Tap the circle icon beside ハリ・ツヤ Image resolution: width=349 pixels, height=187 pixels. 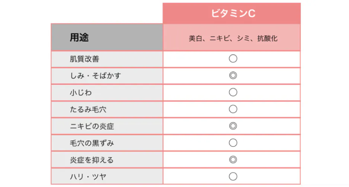pyautogui.click(x=233, y=177)
